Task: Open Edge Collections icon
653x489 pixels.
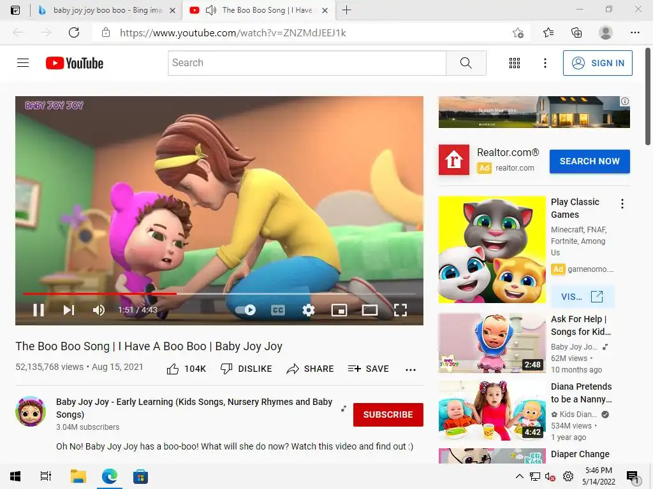Action: 576,32
